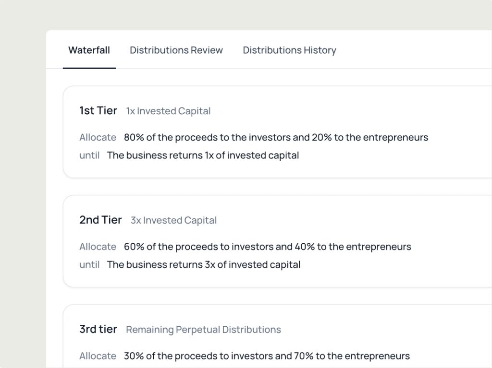Edit the 60% investors allocation text
492x368 pixels.
[x=268, y=247]
